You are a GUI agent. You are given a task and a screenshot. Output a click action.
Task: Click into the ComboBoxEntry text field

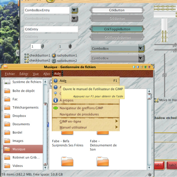(47, 10)
